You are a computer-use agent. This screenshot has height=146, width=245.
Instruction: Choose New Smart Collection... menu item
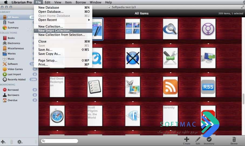(63, 31)
